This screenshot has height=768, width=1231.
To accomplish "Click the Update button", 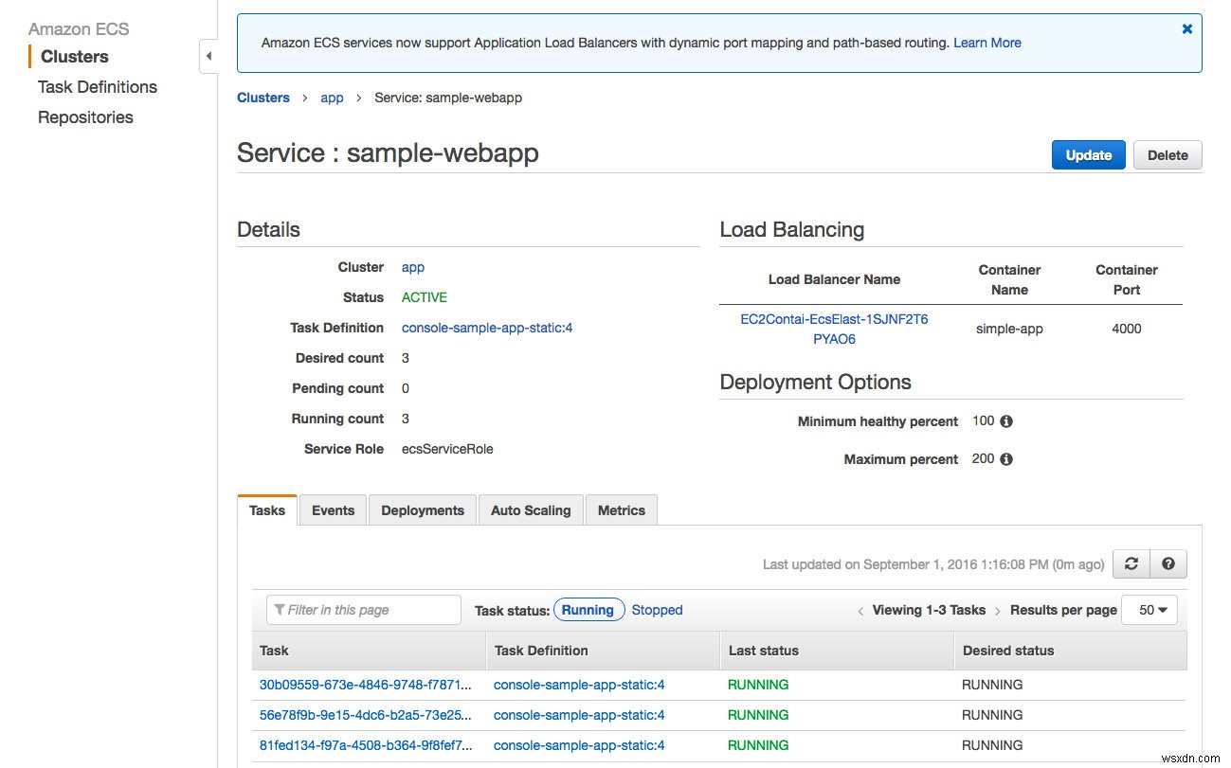I will [x=1087, y=154].
